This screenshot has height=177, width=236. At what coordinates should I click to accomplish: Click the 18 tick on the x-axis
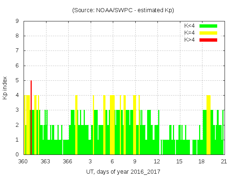coord(201,161)
